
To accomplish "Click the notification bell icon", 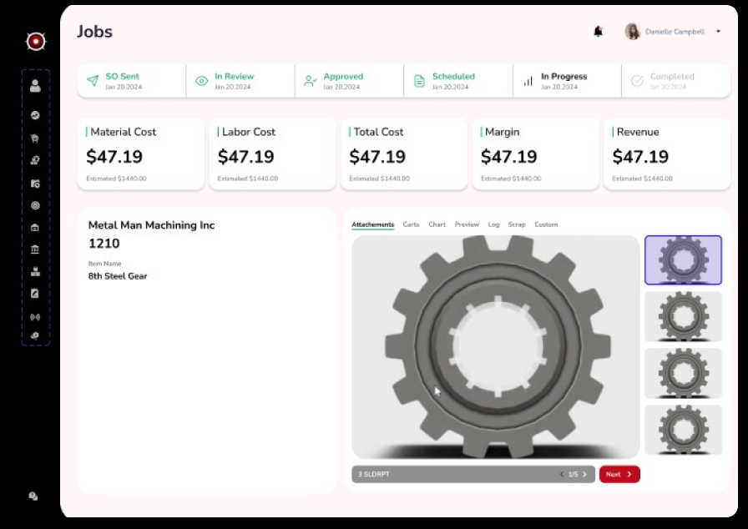I will (x=598, y=31).
